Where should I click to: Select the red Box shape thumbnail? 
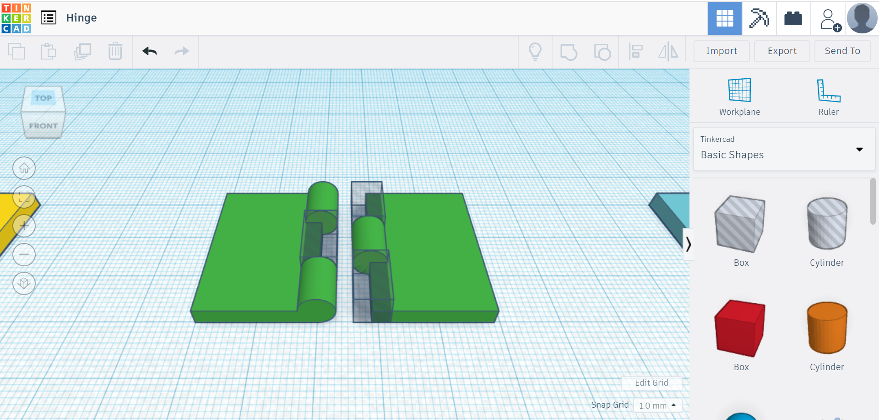[x=740, y=328]
